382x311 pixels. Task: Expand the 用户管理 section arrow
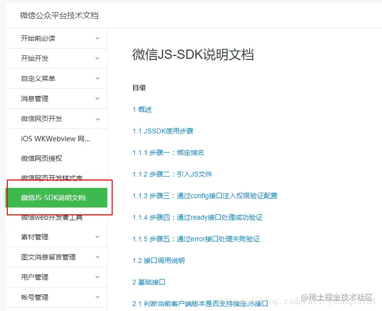coord(97,277)
